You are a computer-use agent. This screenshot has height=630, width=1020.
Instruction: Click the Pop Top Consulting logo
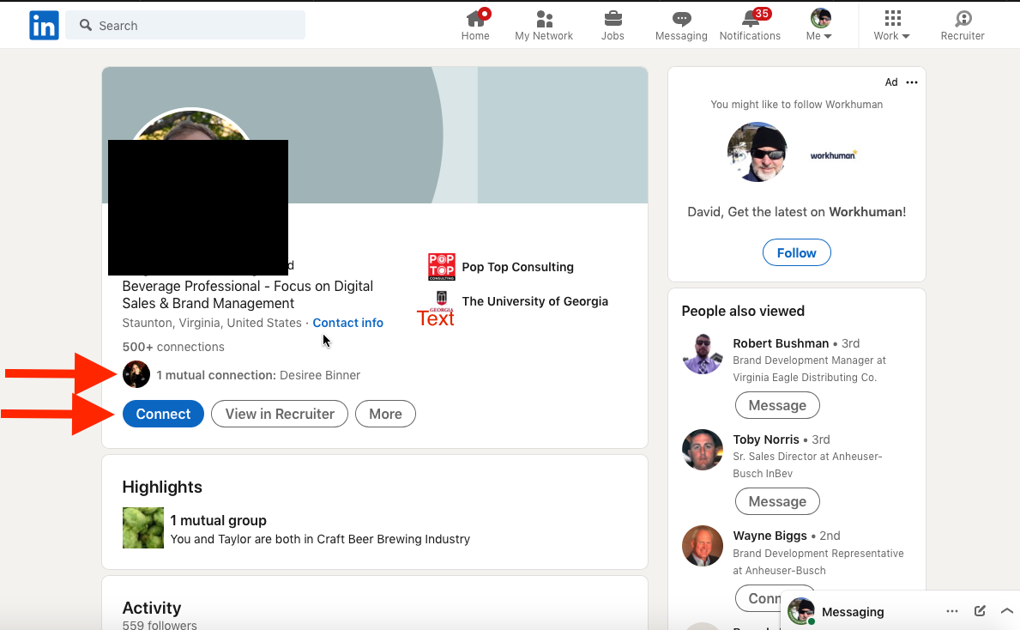point(442,267)
